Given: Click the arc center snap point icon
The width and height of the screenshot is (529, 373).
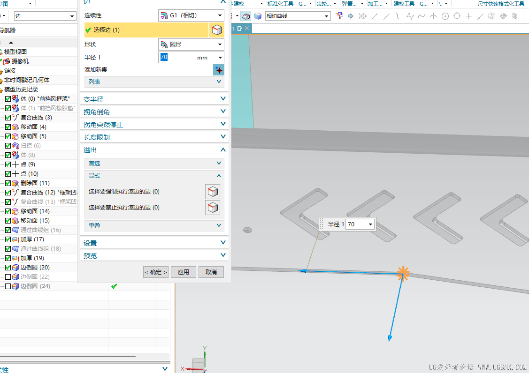Looking at the screenshot, I should coord(445,16).
